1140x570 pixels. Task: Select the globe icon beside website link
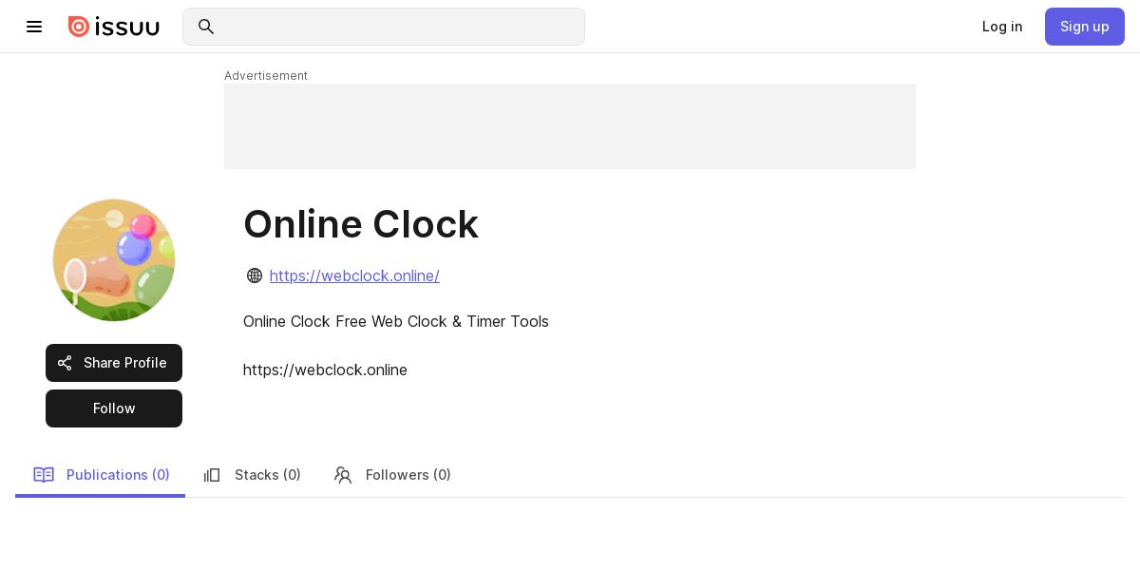[255, 275]
